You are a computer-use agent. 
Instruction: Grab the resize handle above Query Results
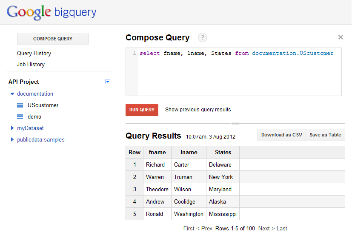235,123
